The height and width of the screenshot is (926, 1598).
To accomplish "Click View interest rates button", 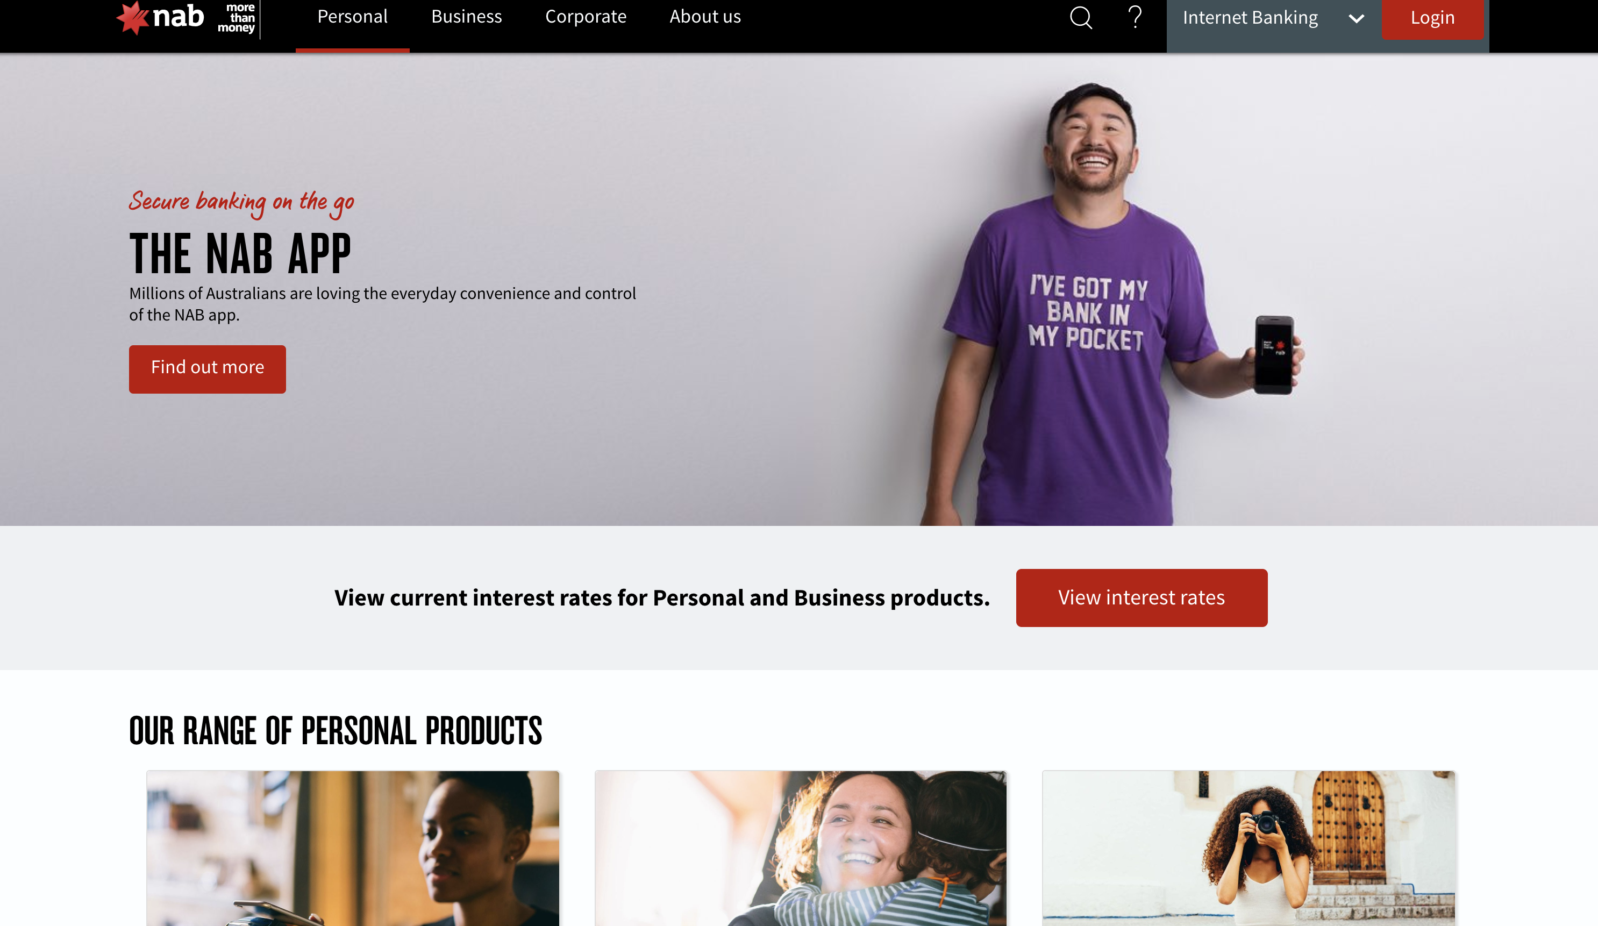I will tap(1142, 597).
